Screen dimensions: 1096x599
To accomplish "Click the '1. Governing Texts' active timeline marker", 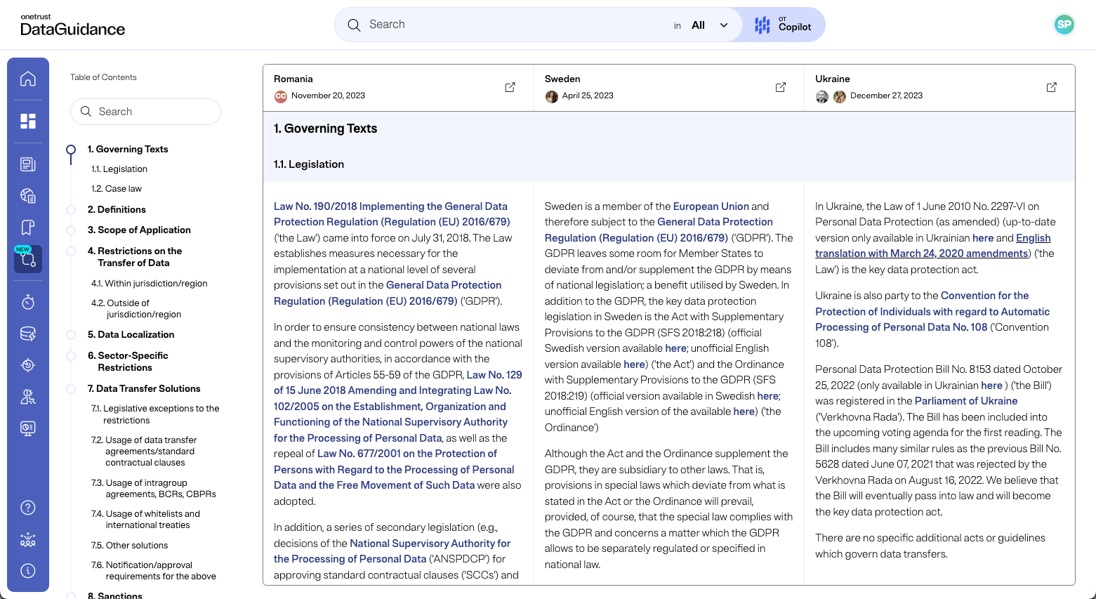I will coord(71,150).
